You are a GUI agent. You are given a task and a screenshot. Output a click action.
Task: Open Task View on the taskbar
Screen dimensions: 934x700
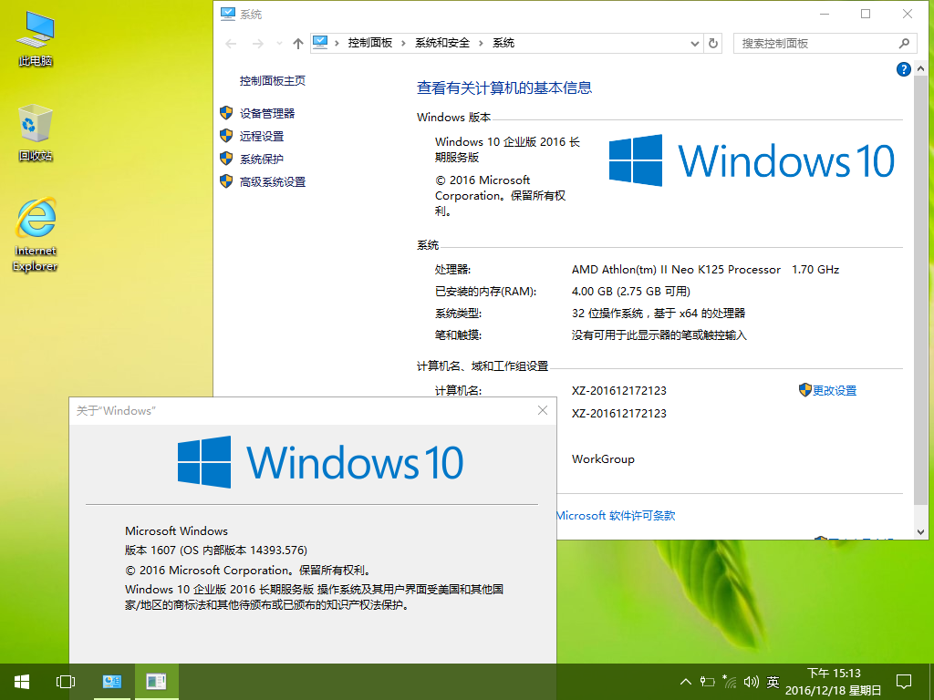click(x=66, y=682)
